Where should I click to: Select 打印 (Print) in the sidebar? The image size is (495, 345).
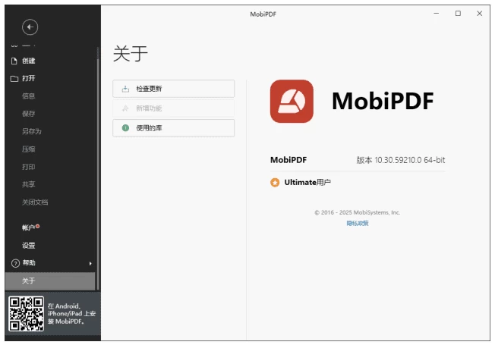tap(28, 167)
